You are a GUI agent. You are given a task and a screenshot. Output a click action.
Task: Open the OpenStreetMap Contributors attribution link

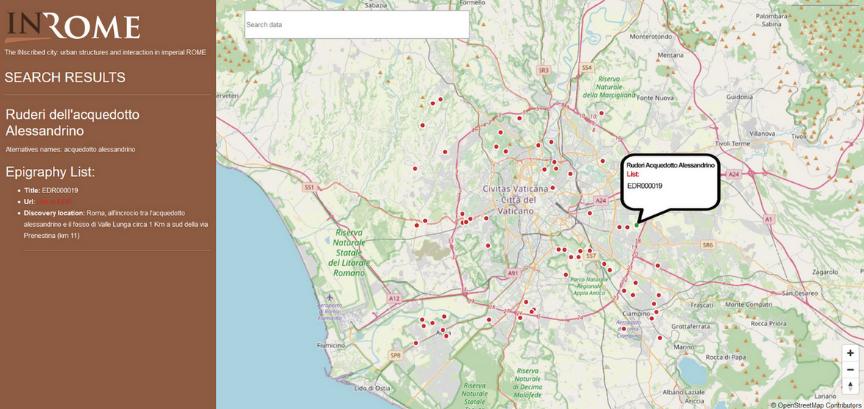coord(818,405)
